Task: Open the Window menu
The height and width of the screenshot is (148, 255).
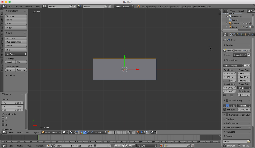Action: 29,7
